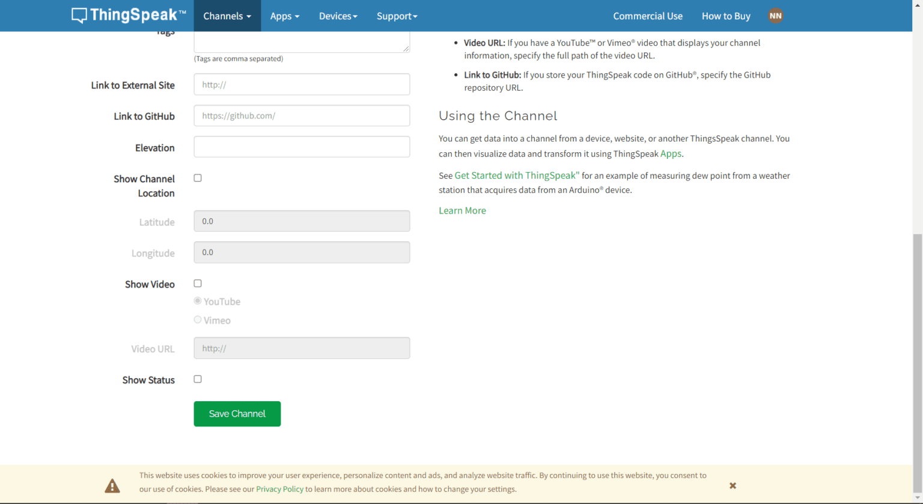Go to Commercial Use page
Image resolution: width=923 pixels, height=504 pixels.
point(647,16)
